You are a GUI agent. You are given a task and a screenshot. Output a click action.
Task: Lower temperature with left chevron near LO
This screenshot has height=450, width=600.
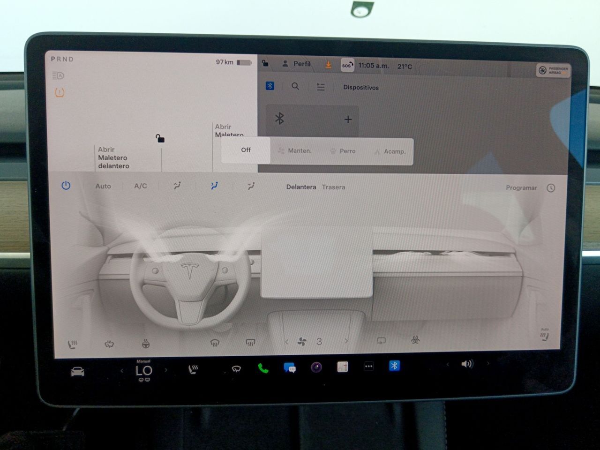point(122,371)
